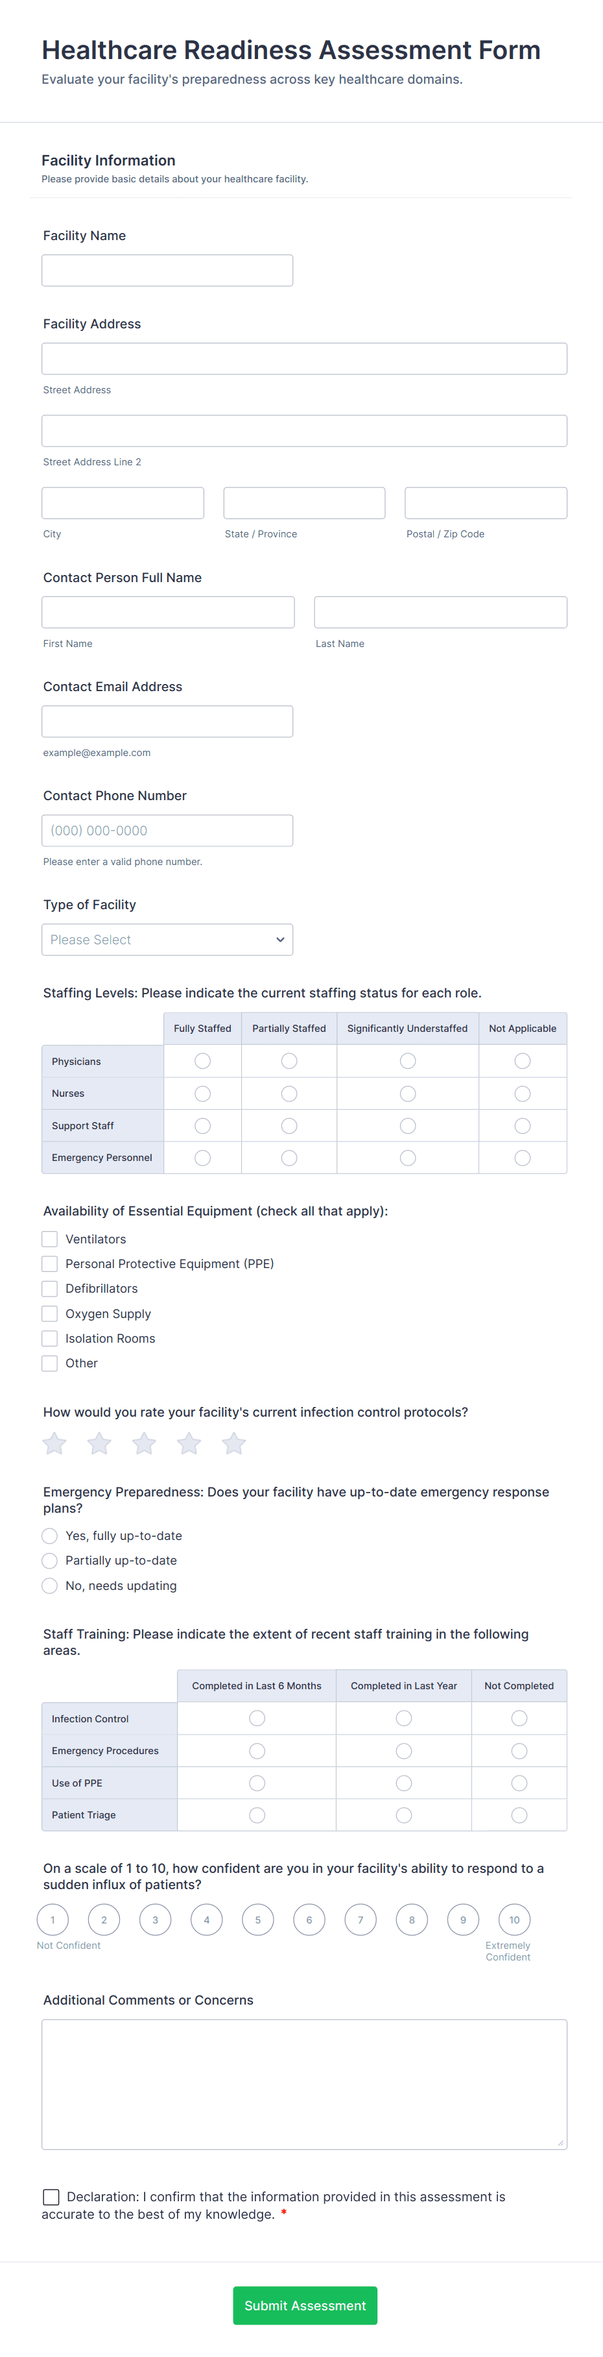Viewport: 603px width, 2357px height.
Task: Open the Type of Facility dropdown
Action: click(167, 940)
